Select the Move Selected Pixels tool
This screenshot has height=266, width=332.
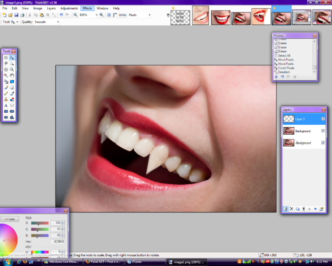point(12,58)
